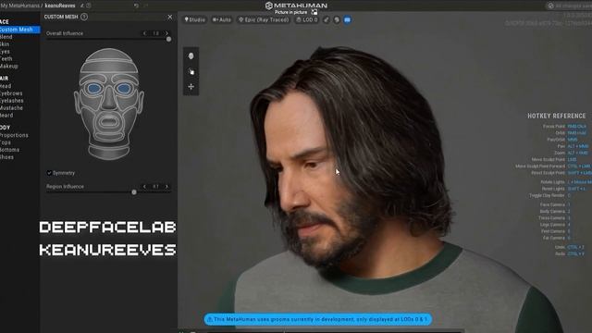Open the Auto camera dropdown
Screen dimensions: 592x333
(x=222, y=19)
